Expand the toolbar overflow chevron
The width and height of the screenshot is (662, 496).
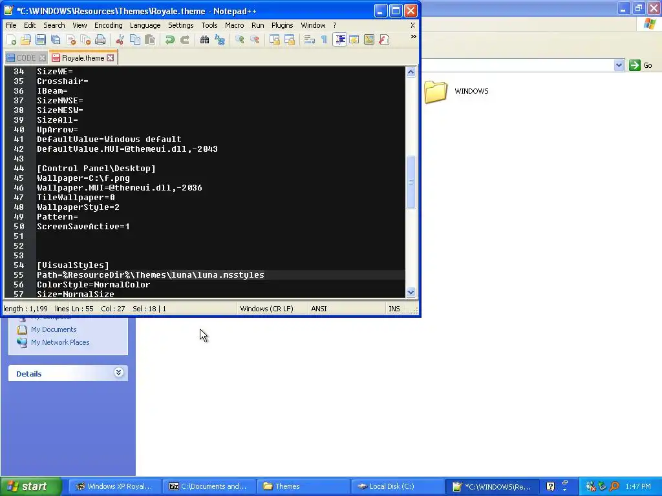(413, 37)
